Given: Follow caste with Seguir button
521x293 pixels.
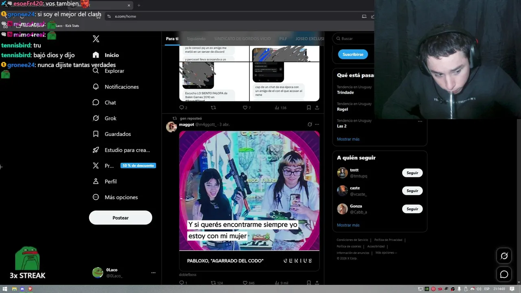Looking at the screenshot, I should pyautogui.click(x=412, y=191).
